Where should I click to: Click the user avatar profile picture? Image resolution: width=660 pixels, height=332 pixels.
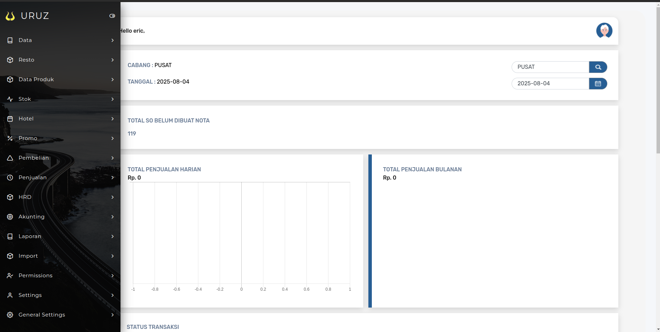[x=604, y=31]
